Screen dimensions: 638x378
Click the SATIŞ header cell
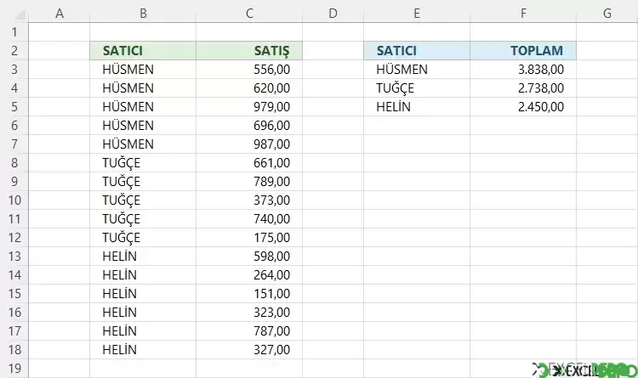pyautogui.click(x=249, y=51)
